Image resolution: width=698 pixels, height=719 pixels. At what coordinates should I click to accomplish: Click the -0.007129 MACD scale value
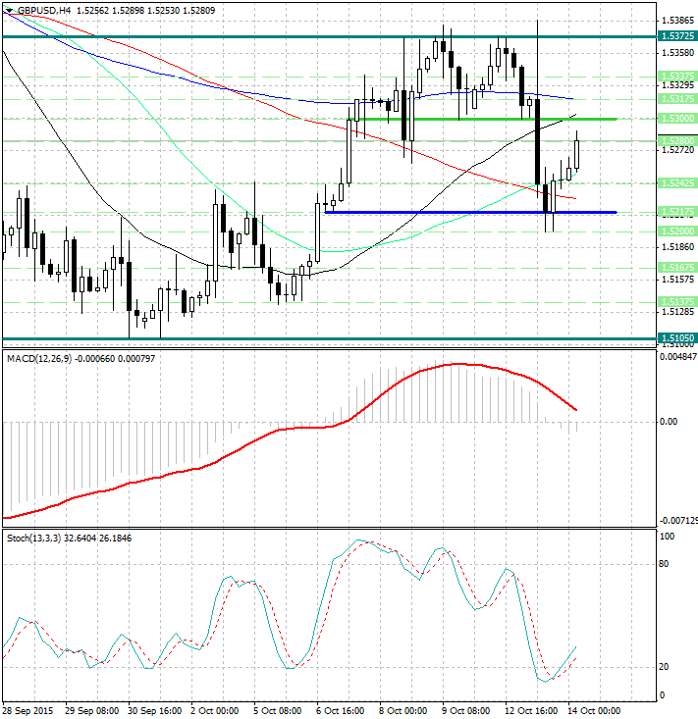(678, 521)
